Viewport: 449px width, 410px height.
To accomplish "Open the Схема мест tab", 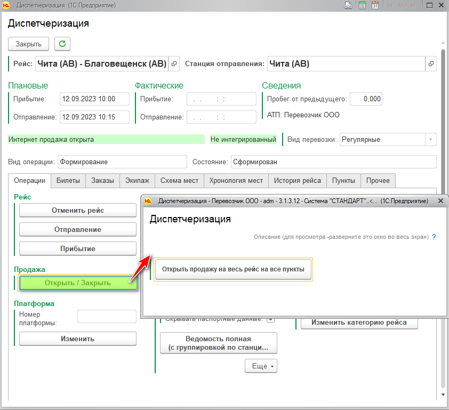I will 179,181.
